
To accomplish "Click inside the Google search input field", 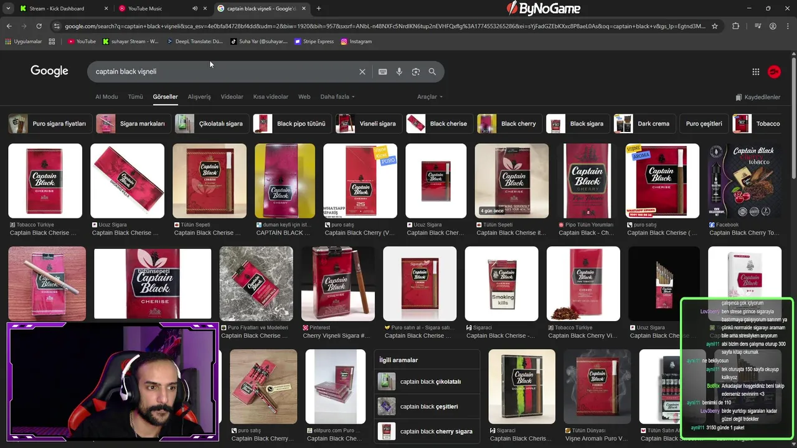I will point(224,72).
